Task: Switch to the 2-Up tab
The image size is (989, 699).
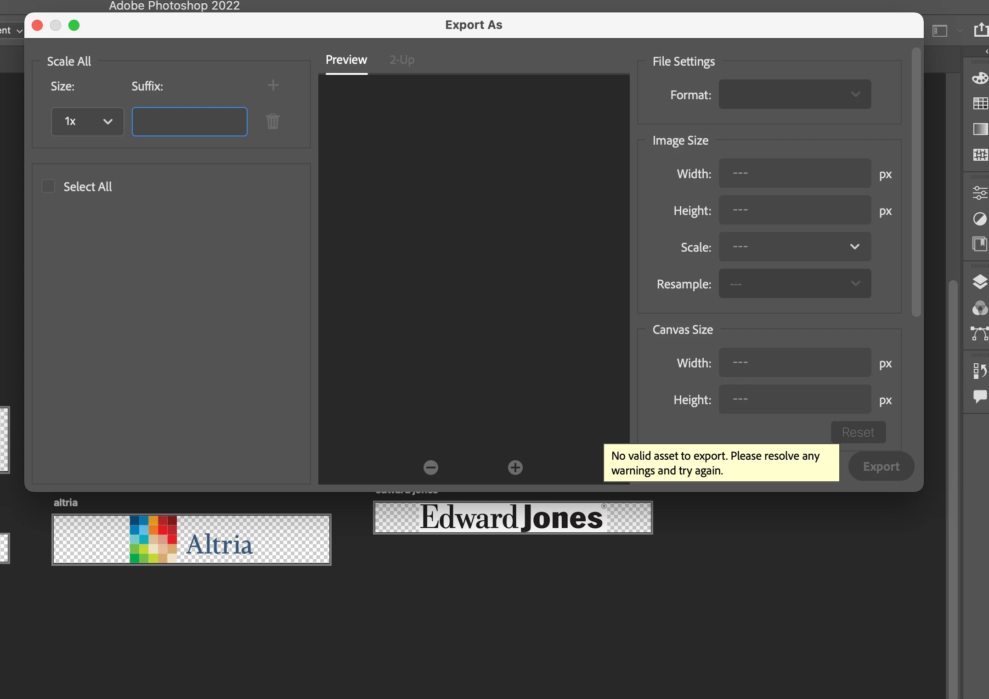Action: click(402, 60)
